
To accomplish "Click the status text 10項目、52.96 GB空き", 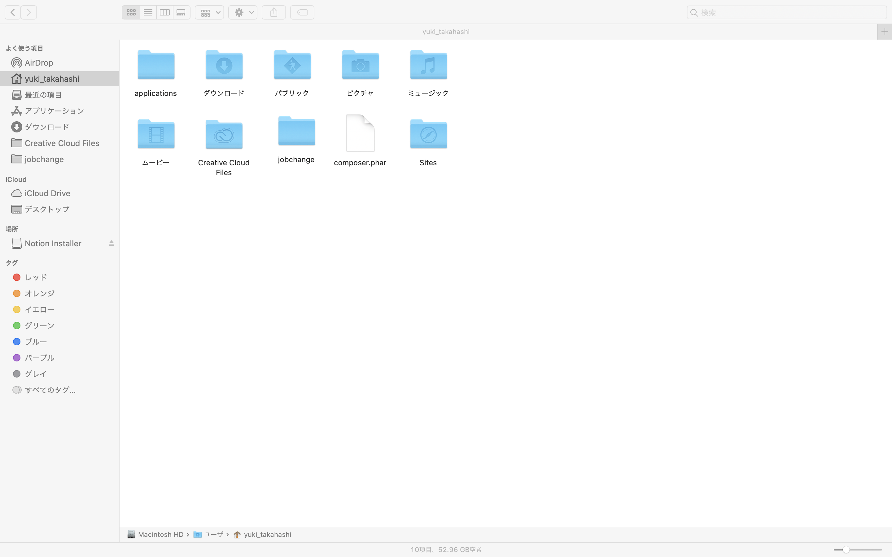I will 446,549.
